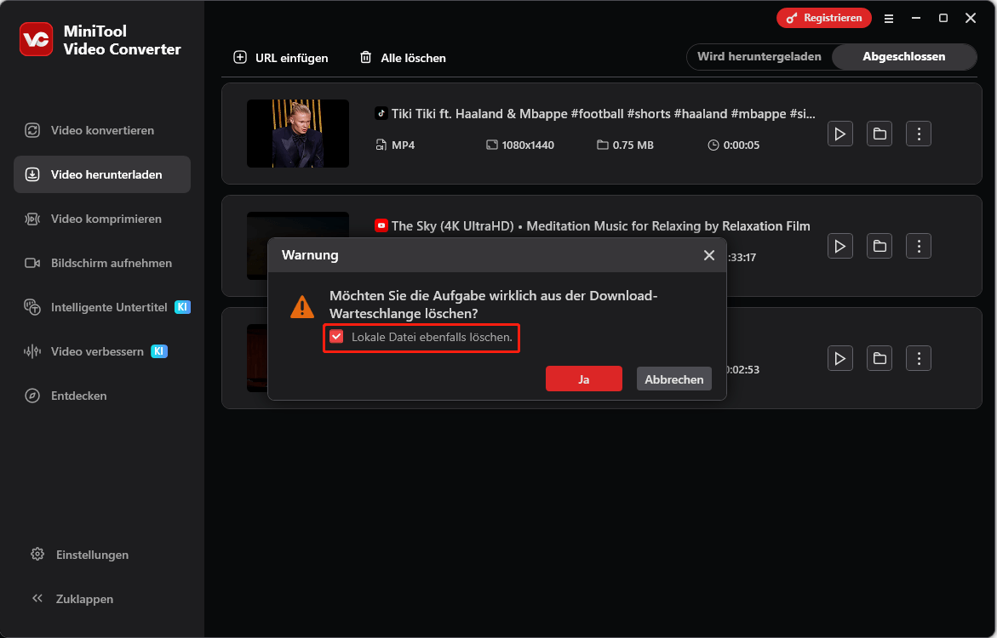Click the orange warning triangle icon
Screen dimensions: 997x638
point(302,307)
